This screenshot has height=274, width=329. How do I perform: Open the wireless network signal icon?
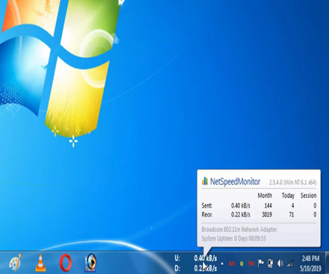290,264
